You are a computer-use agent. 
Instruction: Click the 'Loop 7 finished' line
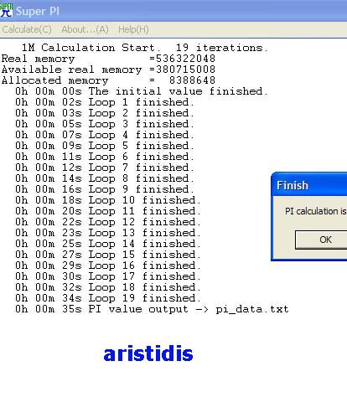[x=105, y=168]
